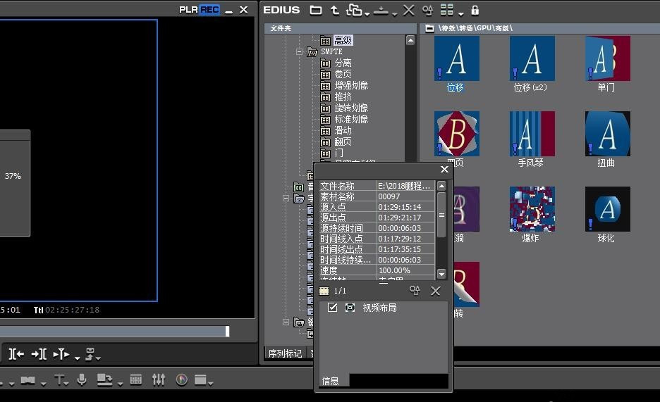
Task: Select the 手风琴 transition effect thumbnail
Action: (x=532, y=134)
